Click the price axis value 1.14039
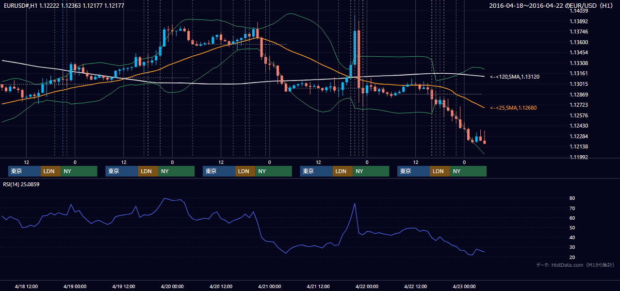This screenshot has height=291, width=620. [579, 11]
